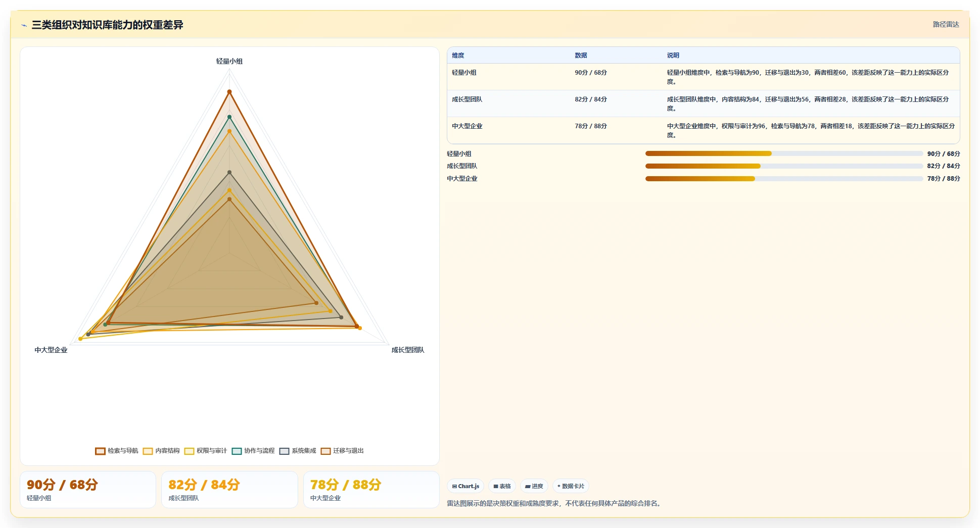Click the 维度 table column header
The height and width of the screenshot is (528, 980).
click(x=458, y=56)
